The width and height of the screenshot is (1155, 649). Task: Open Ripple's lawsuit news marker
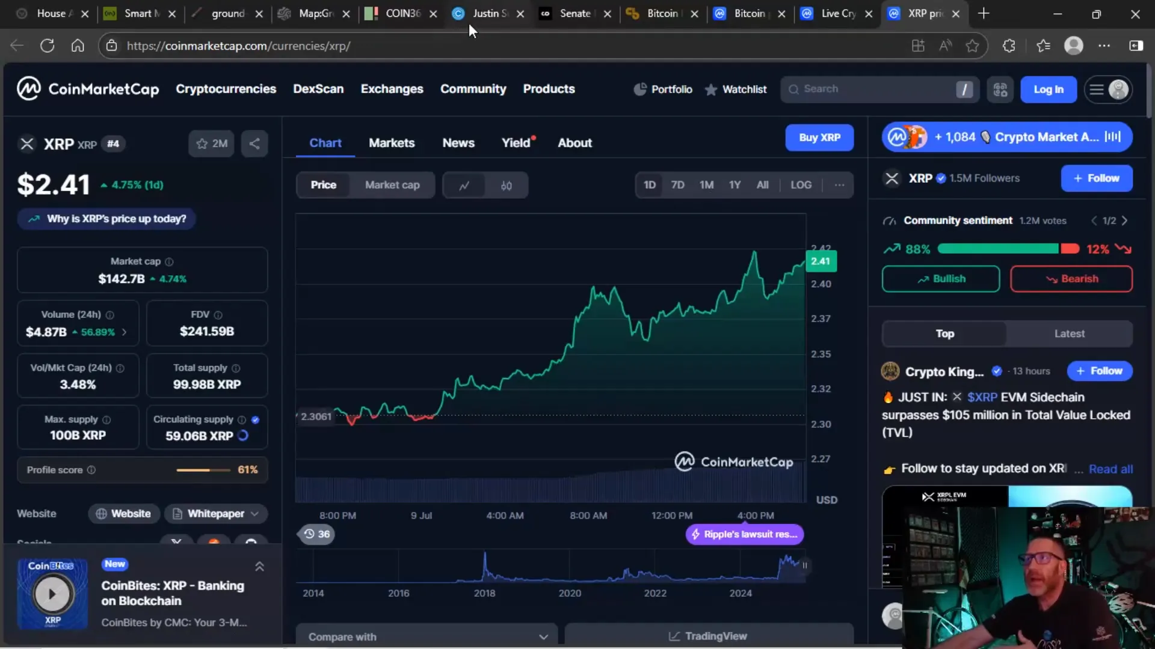(744, 534)
